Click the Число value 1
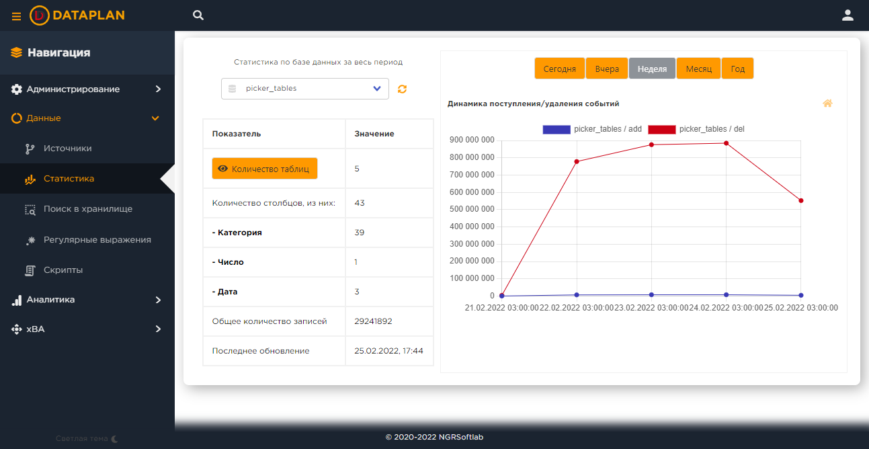The width and height of the screenshot is (869, 449). 356,262
